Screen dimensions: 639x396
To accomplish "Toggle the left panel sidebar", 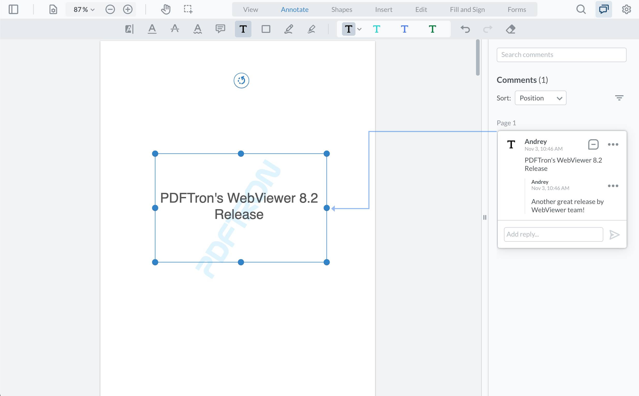I will 13,9.
